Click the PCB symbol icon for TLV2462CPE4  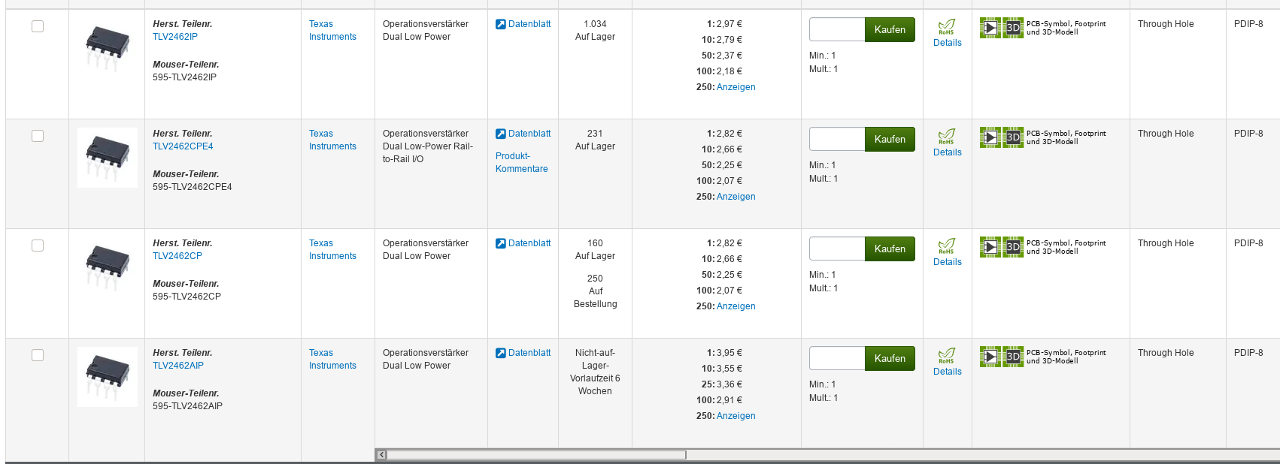coord(990,137)
